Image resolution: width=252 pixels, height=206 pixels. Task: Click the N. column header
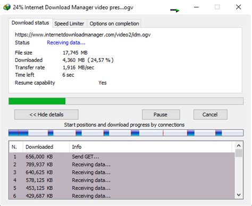[16, 147]
